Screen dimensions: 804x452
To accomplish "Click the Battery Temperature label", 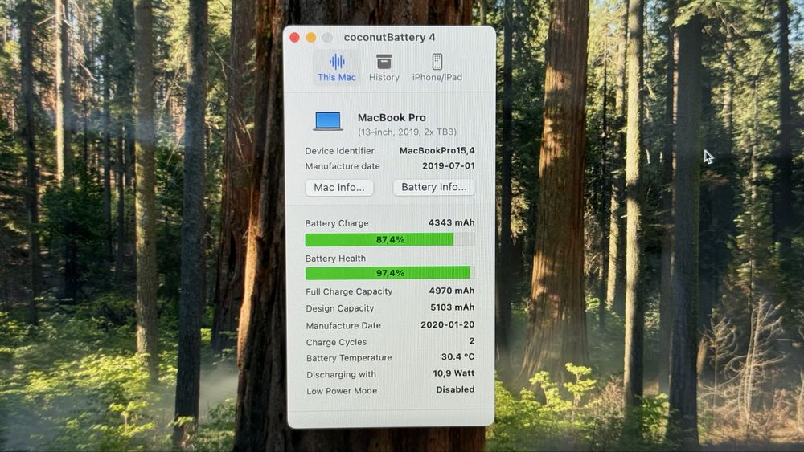I will [349, 358].
